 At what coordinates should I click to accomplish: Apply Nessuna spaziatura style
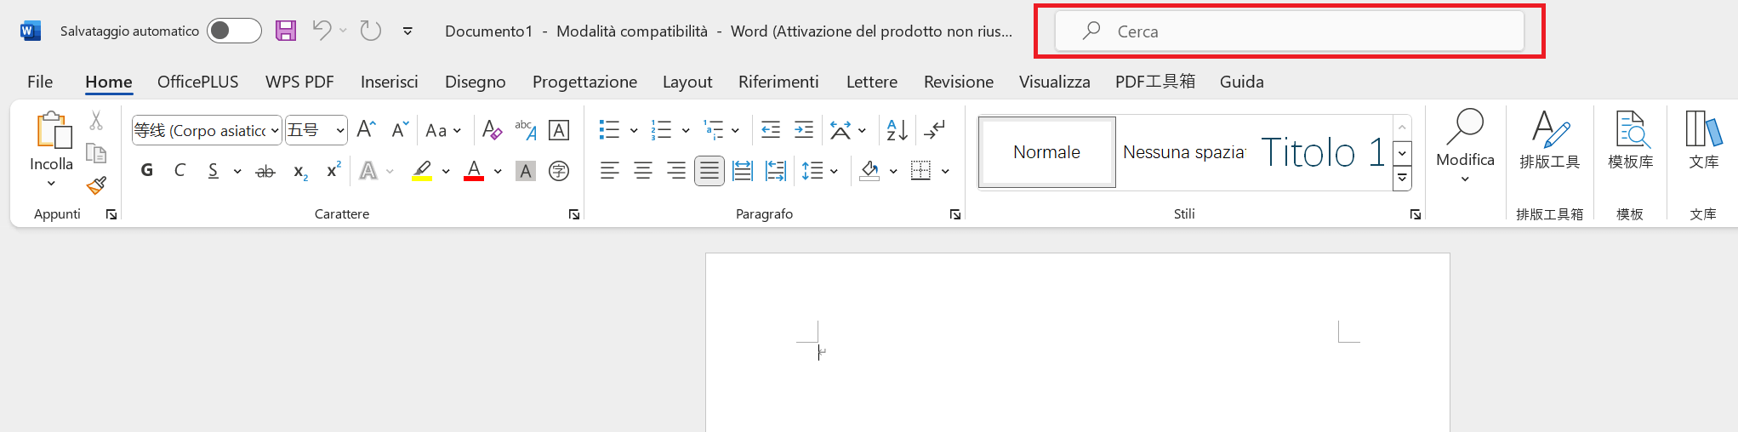(1184, 152)
